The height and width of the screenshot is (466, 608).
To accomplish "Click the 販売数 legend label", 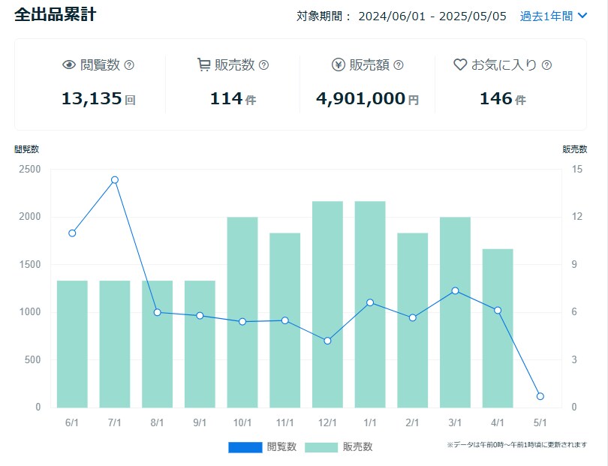I will [x=357, y=447].
